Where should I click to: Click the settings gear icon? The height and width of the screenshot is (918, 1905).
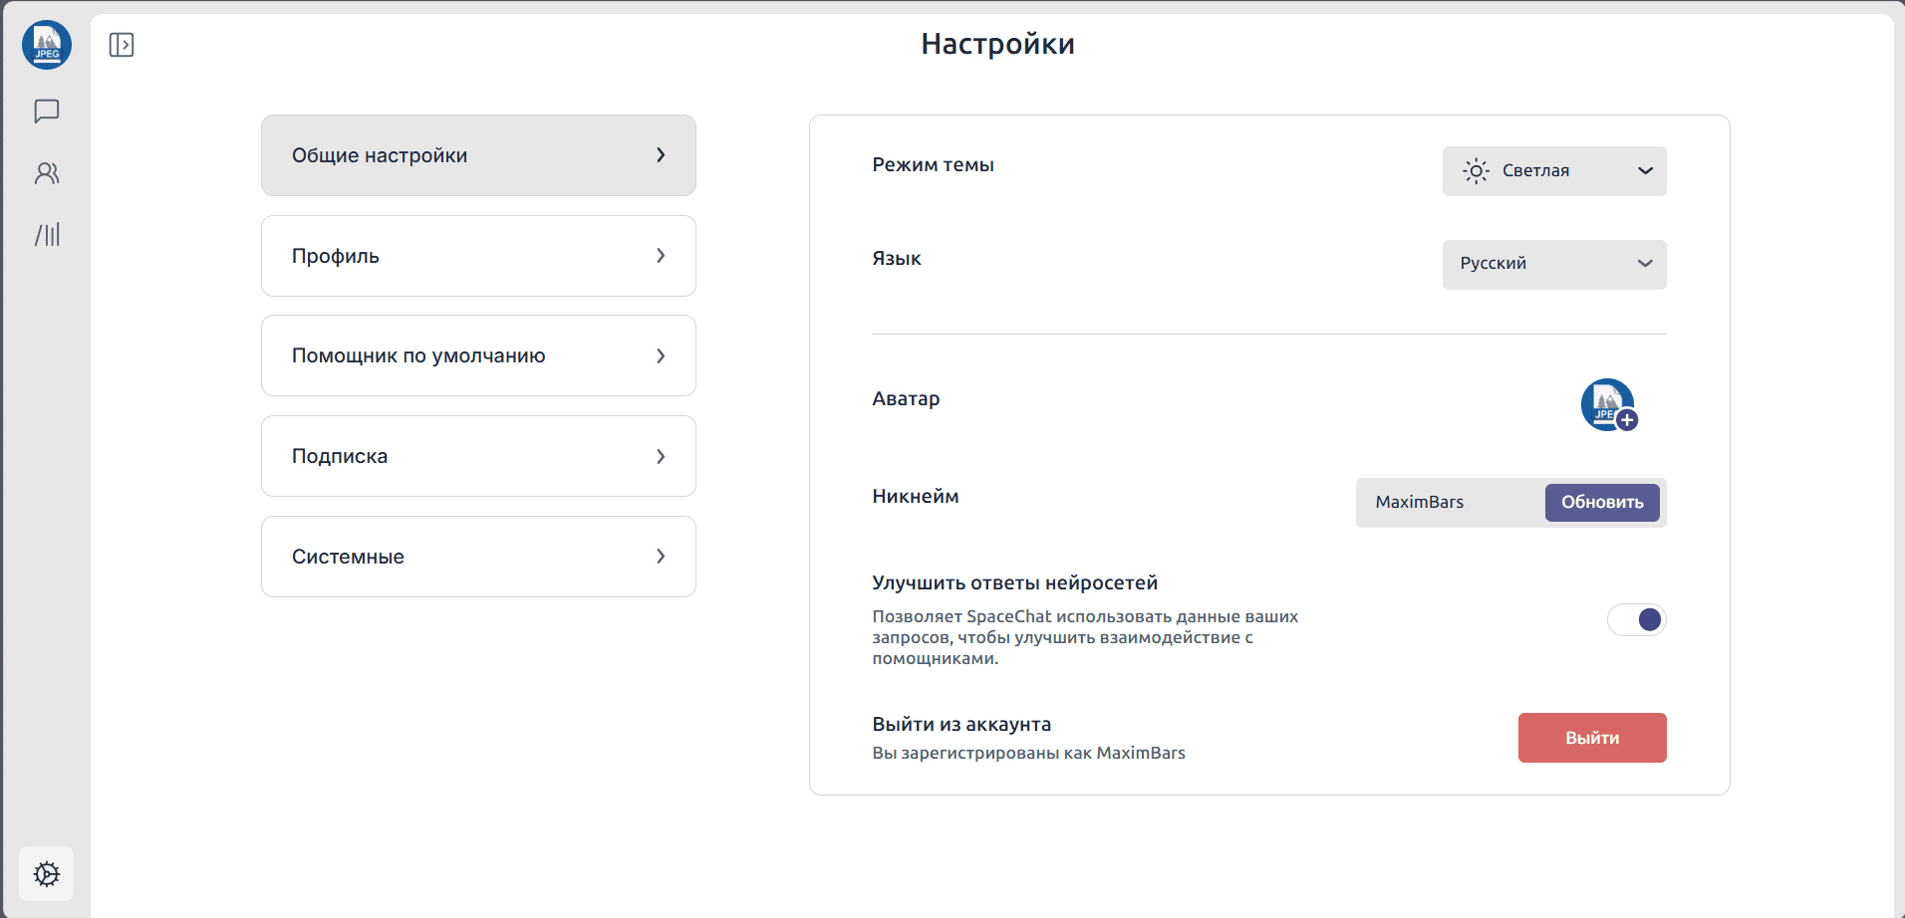click(x=47, y=874)
